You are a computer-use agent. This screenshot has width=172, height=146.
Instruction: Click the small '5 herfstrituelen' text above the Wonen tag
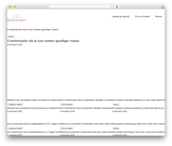pos(33,30)
